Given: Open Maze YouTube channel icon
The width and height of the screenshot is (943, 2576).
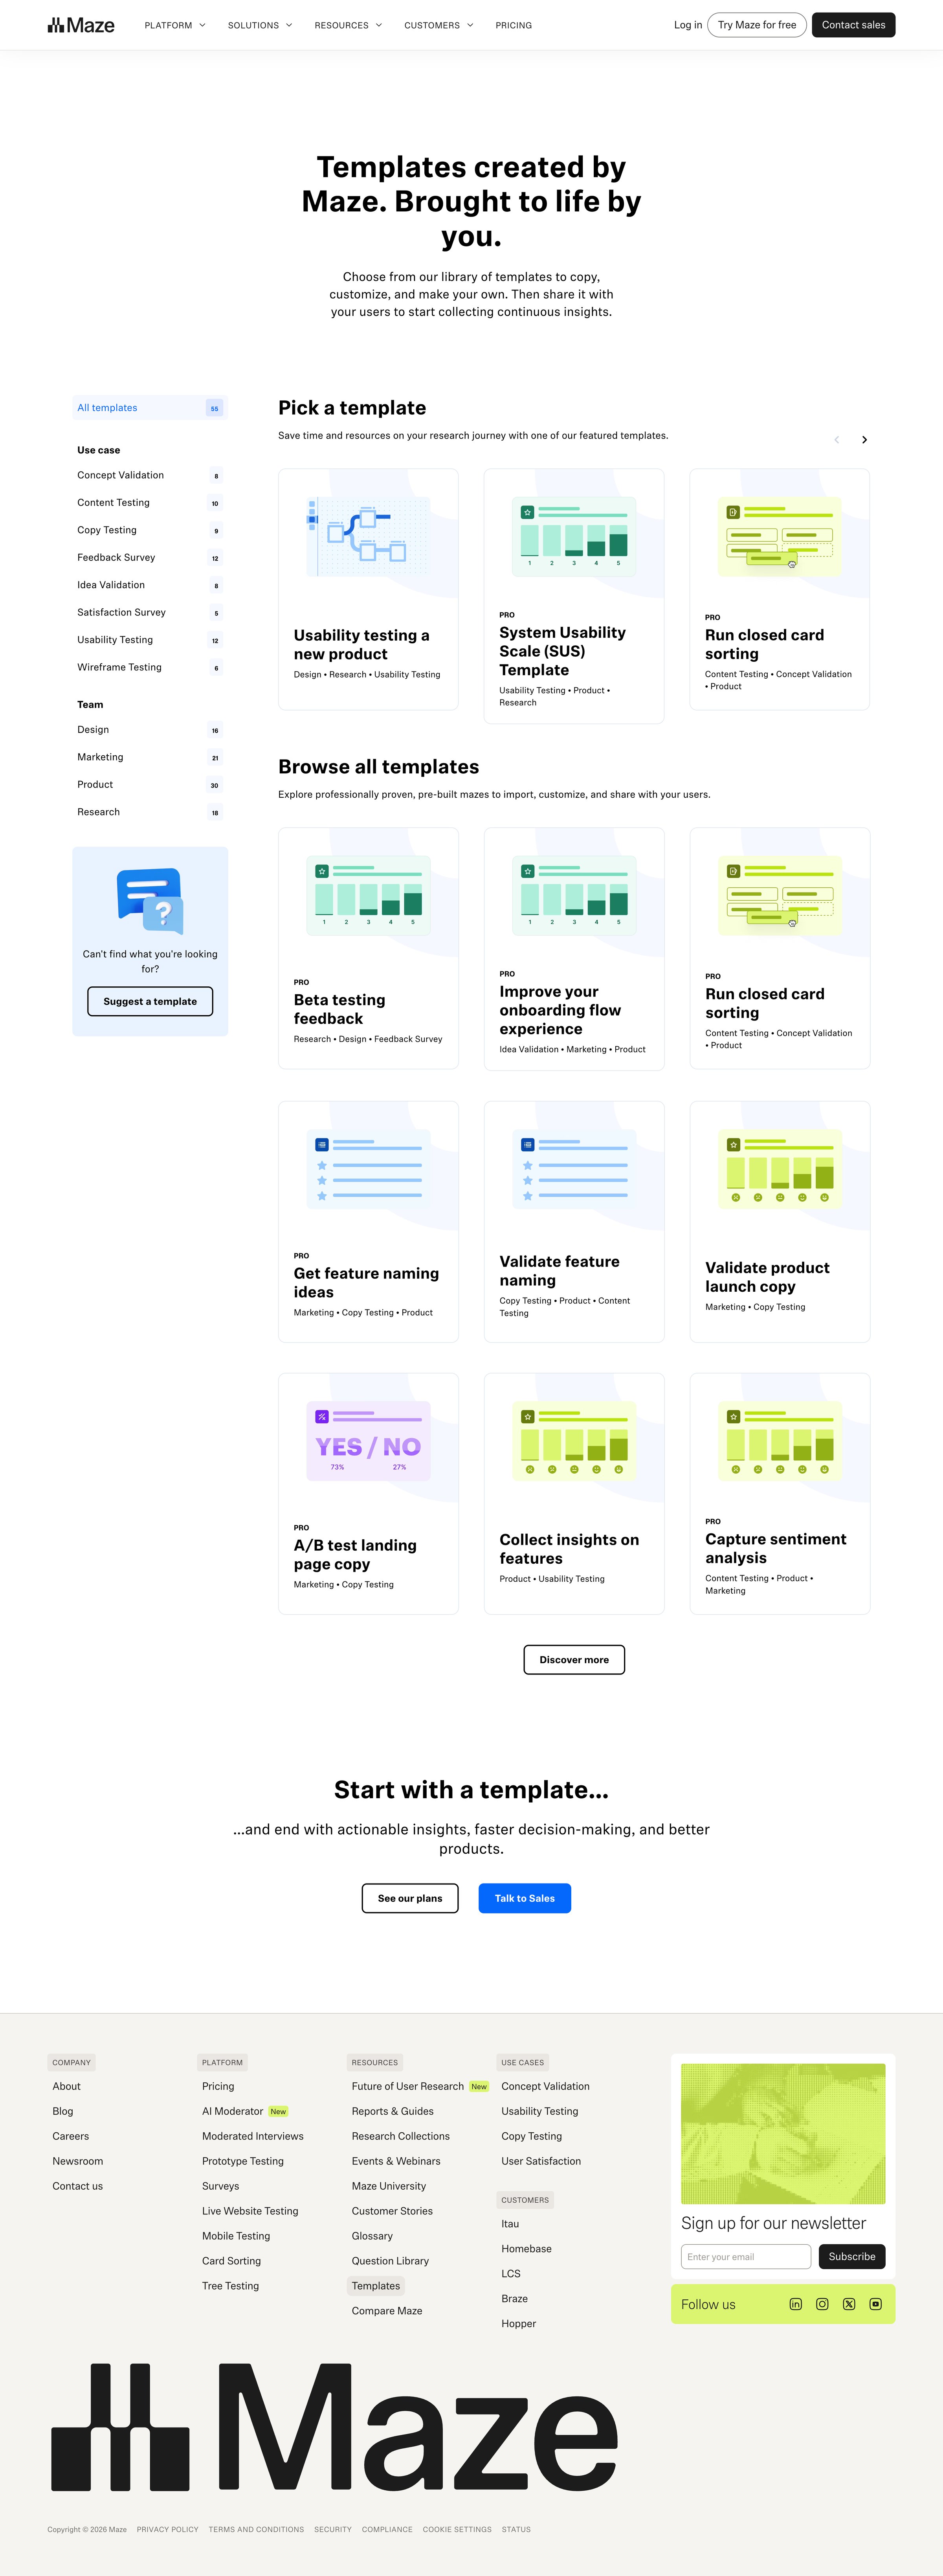Looking at the screenshot, I should point(876,2304).
